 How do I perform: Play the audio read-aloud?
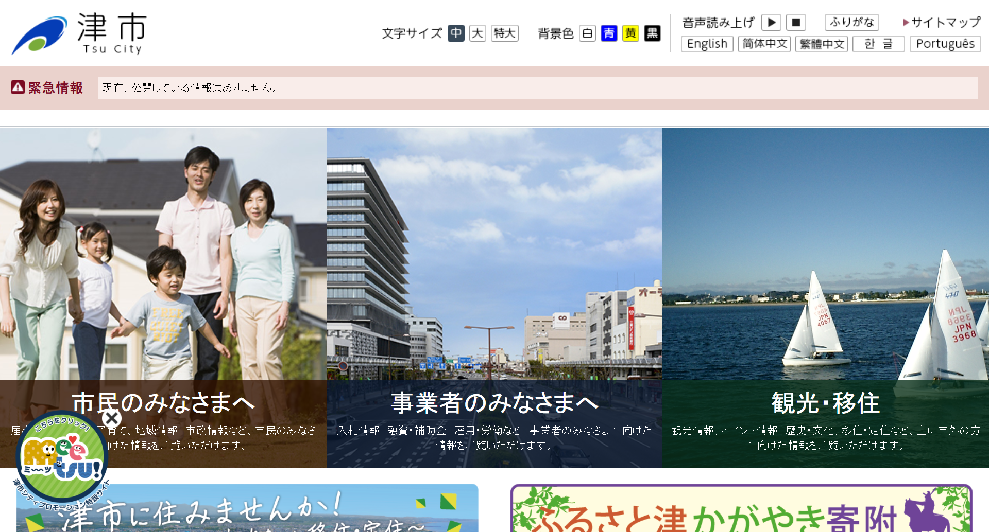coord(771,23)
